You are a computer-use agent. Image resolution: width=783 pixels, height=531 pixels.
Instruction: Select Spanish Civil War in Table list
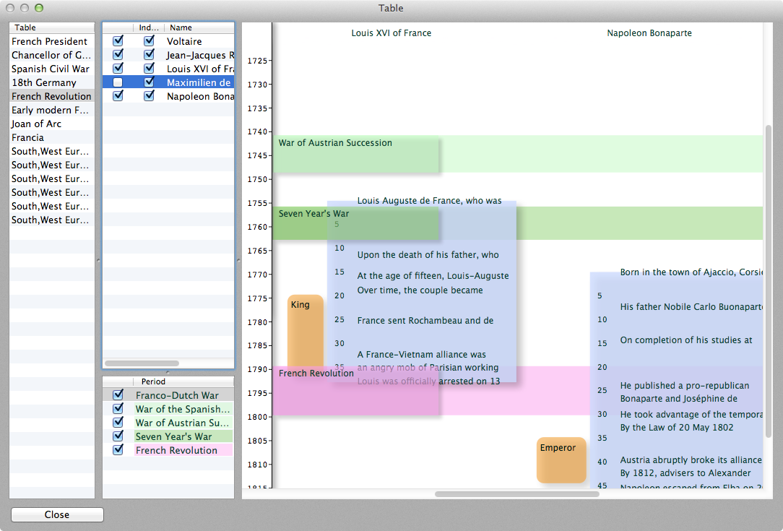pos(51,69)
